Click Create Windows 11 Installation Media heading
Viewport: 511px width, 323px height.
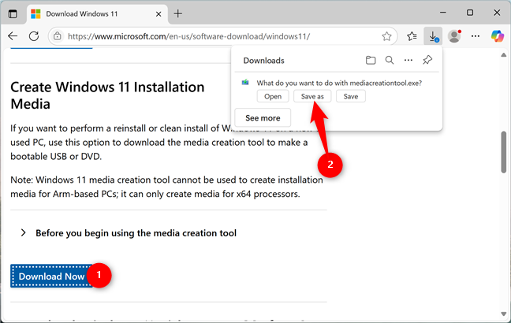[107, 95]
